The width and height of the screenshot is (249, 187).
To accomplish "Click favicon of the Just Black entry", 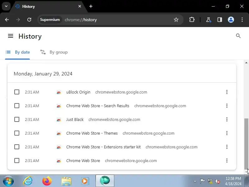I will [x=59, y=120].
